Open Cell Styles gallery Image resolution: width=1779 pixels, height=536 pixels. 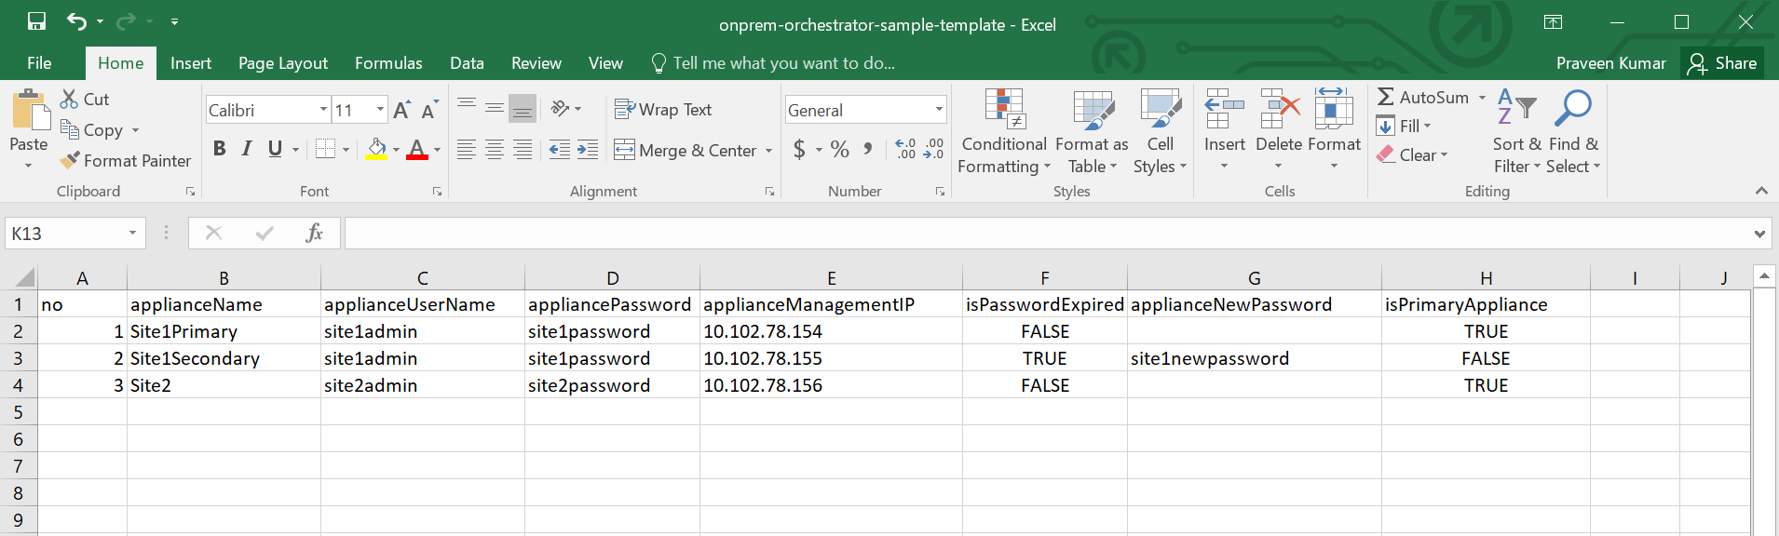pyautogui.click(x=1160, y=131)
